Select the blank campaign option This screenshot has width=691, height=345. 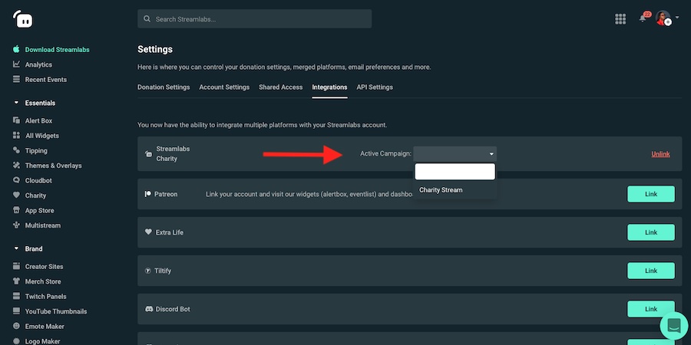455,172
